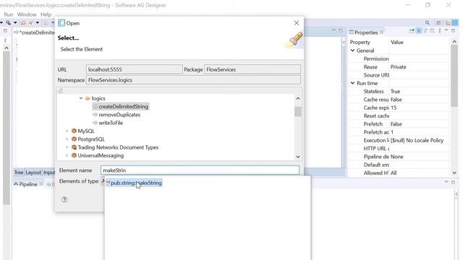This screenshot has height=260, width=463.
Task: Click the flashlight banner icon in Open dialog
Action: point(294,39)
